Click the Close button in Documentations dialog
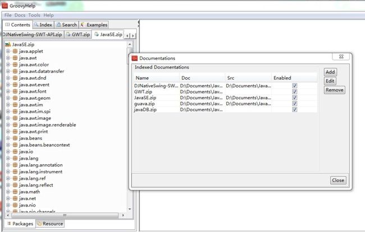This screenshot has width=365, height=232. [x=338, y=180]
